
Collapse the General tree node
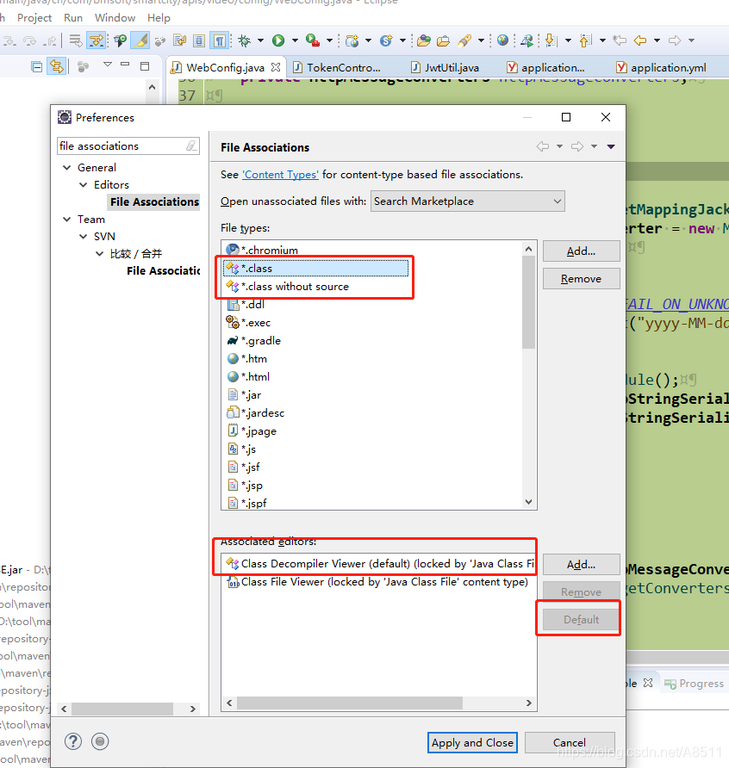click(x=67, y=168)
